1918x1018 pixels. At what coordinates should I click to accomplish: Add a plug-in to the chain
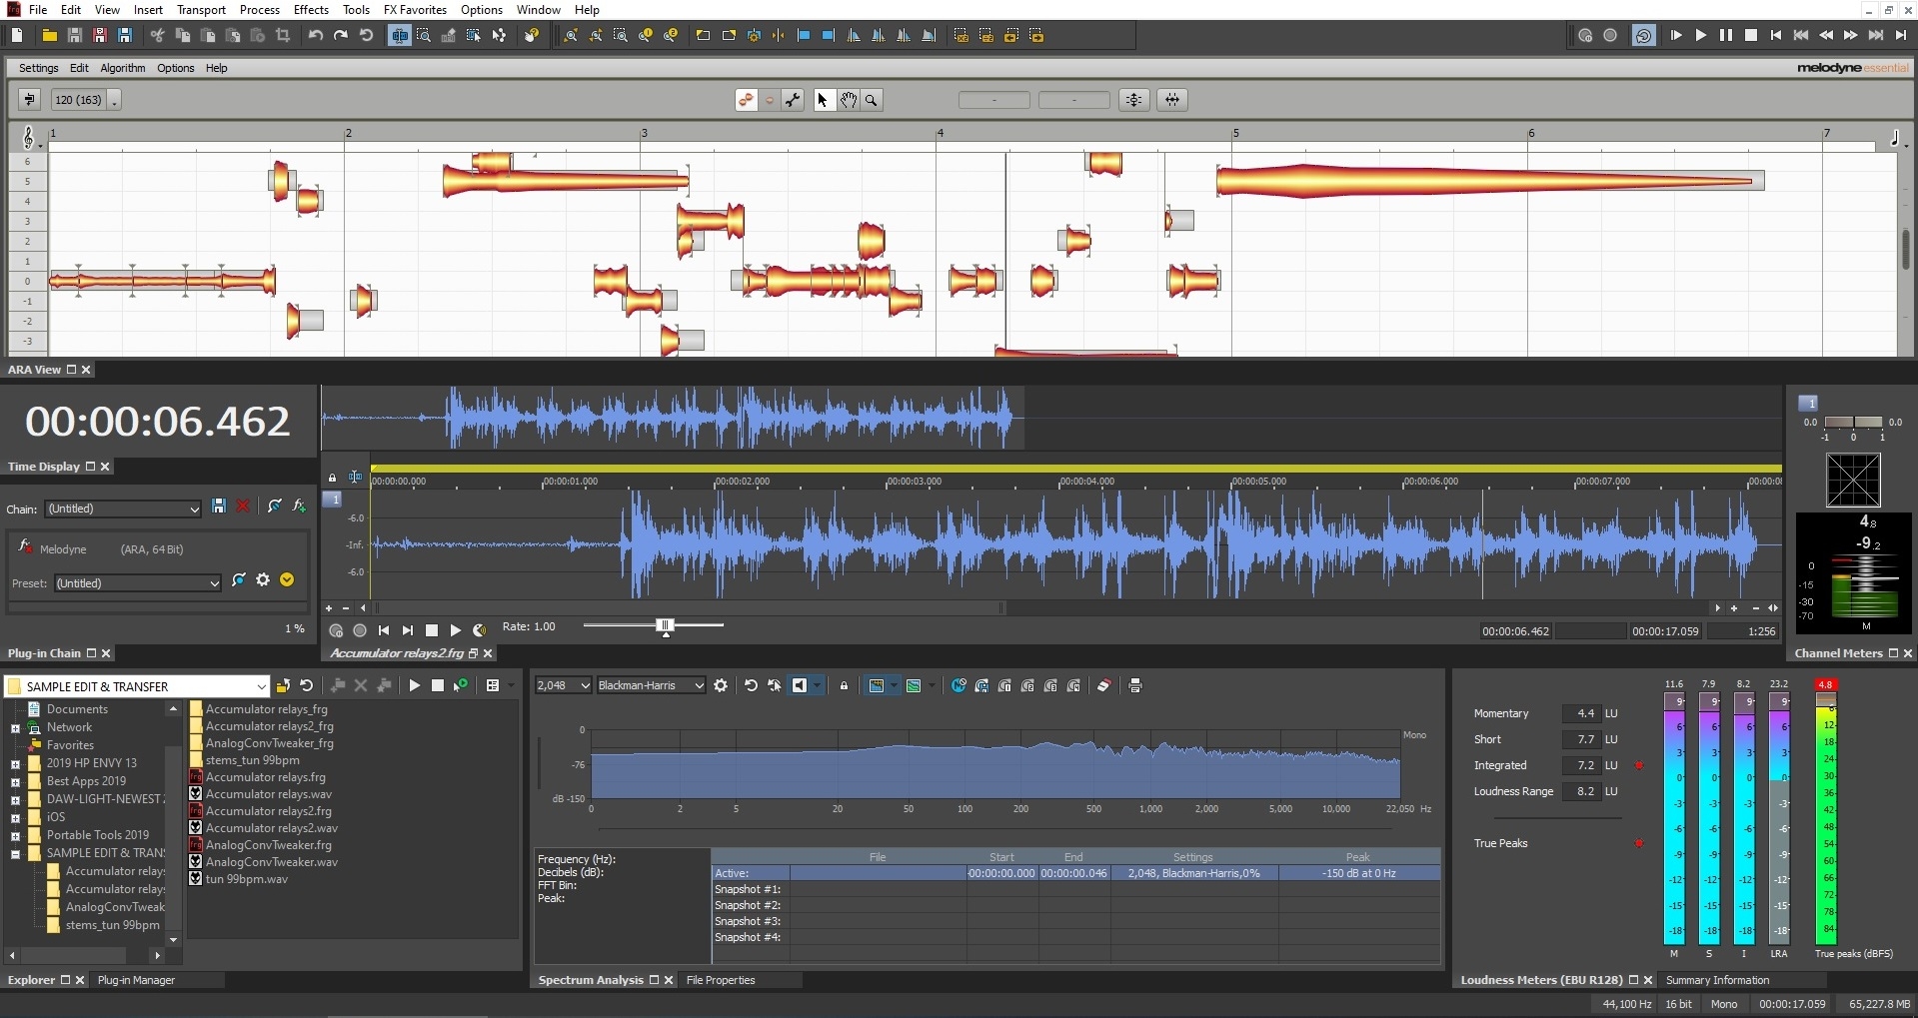(299, 507)
